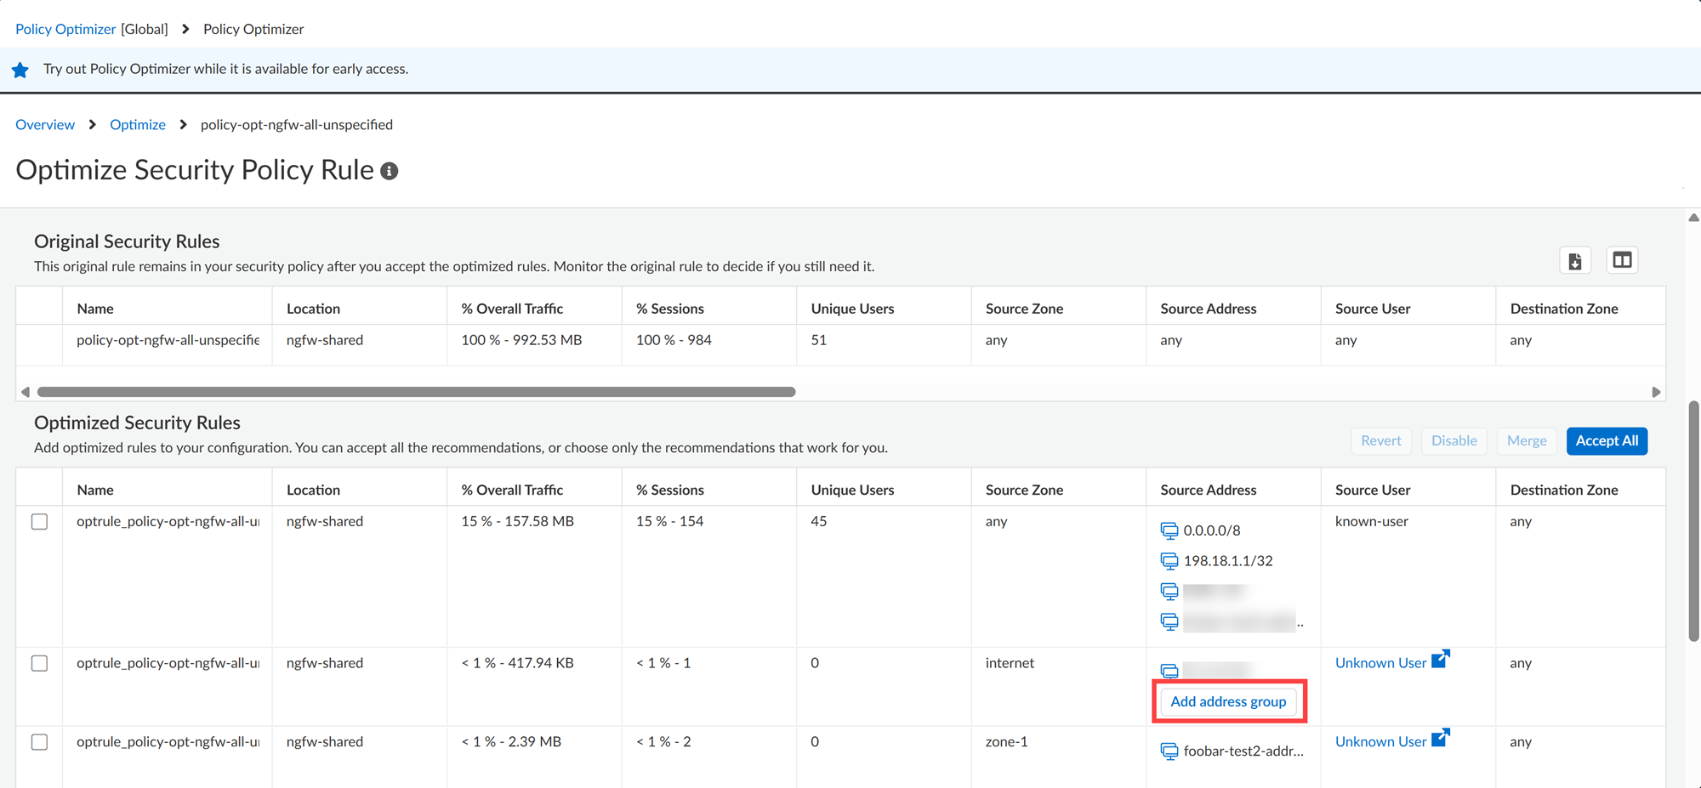Tick the checkbox for the 2.39 MB rule
Viewport: 1701px width, 788px height.
[x=40, y=742]
